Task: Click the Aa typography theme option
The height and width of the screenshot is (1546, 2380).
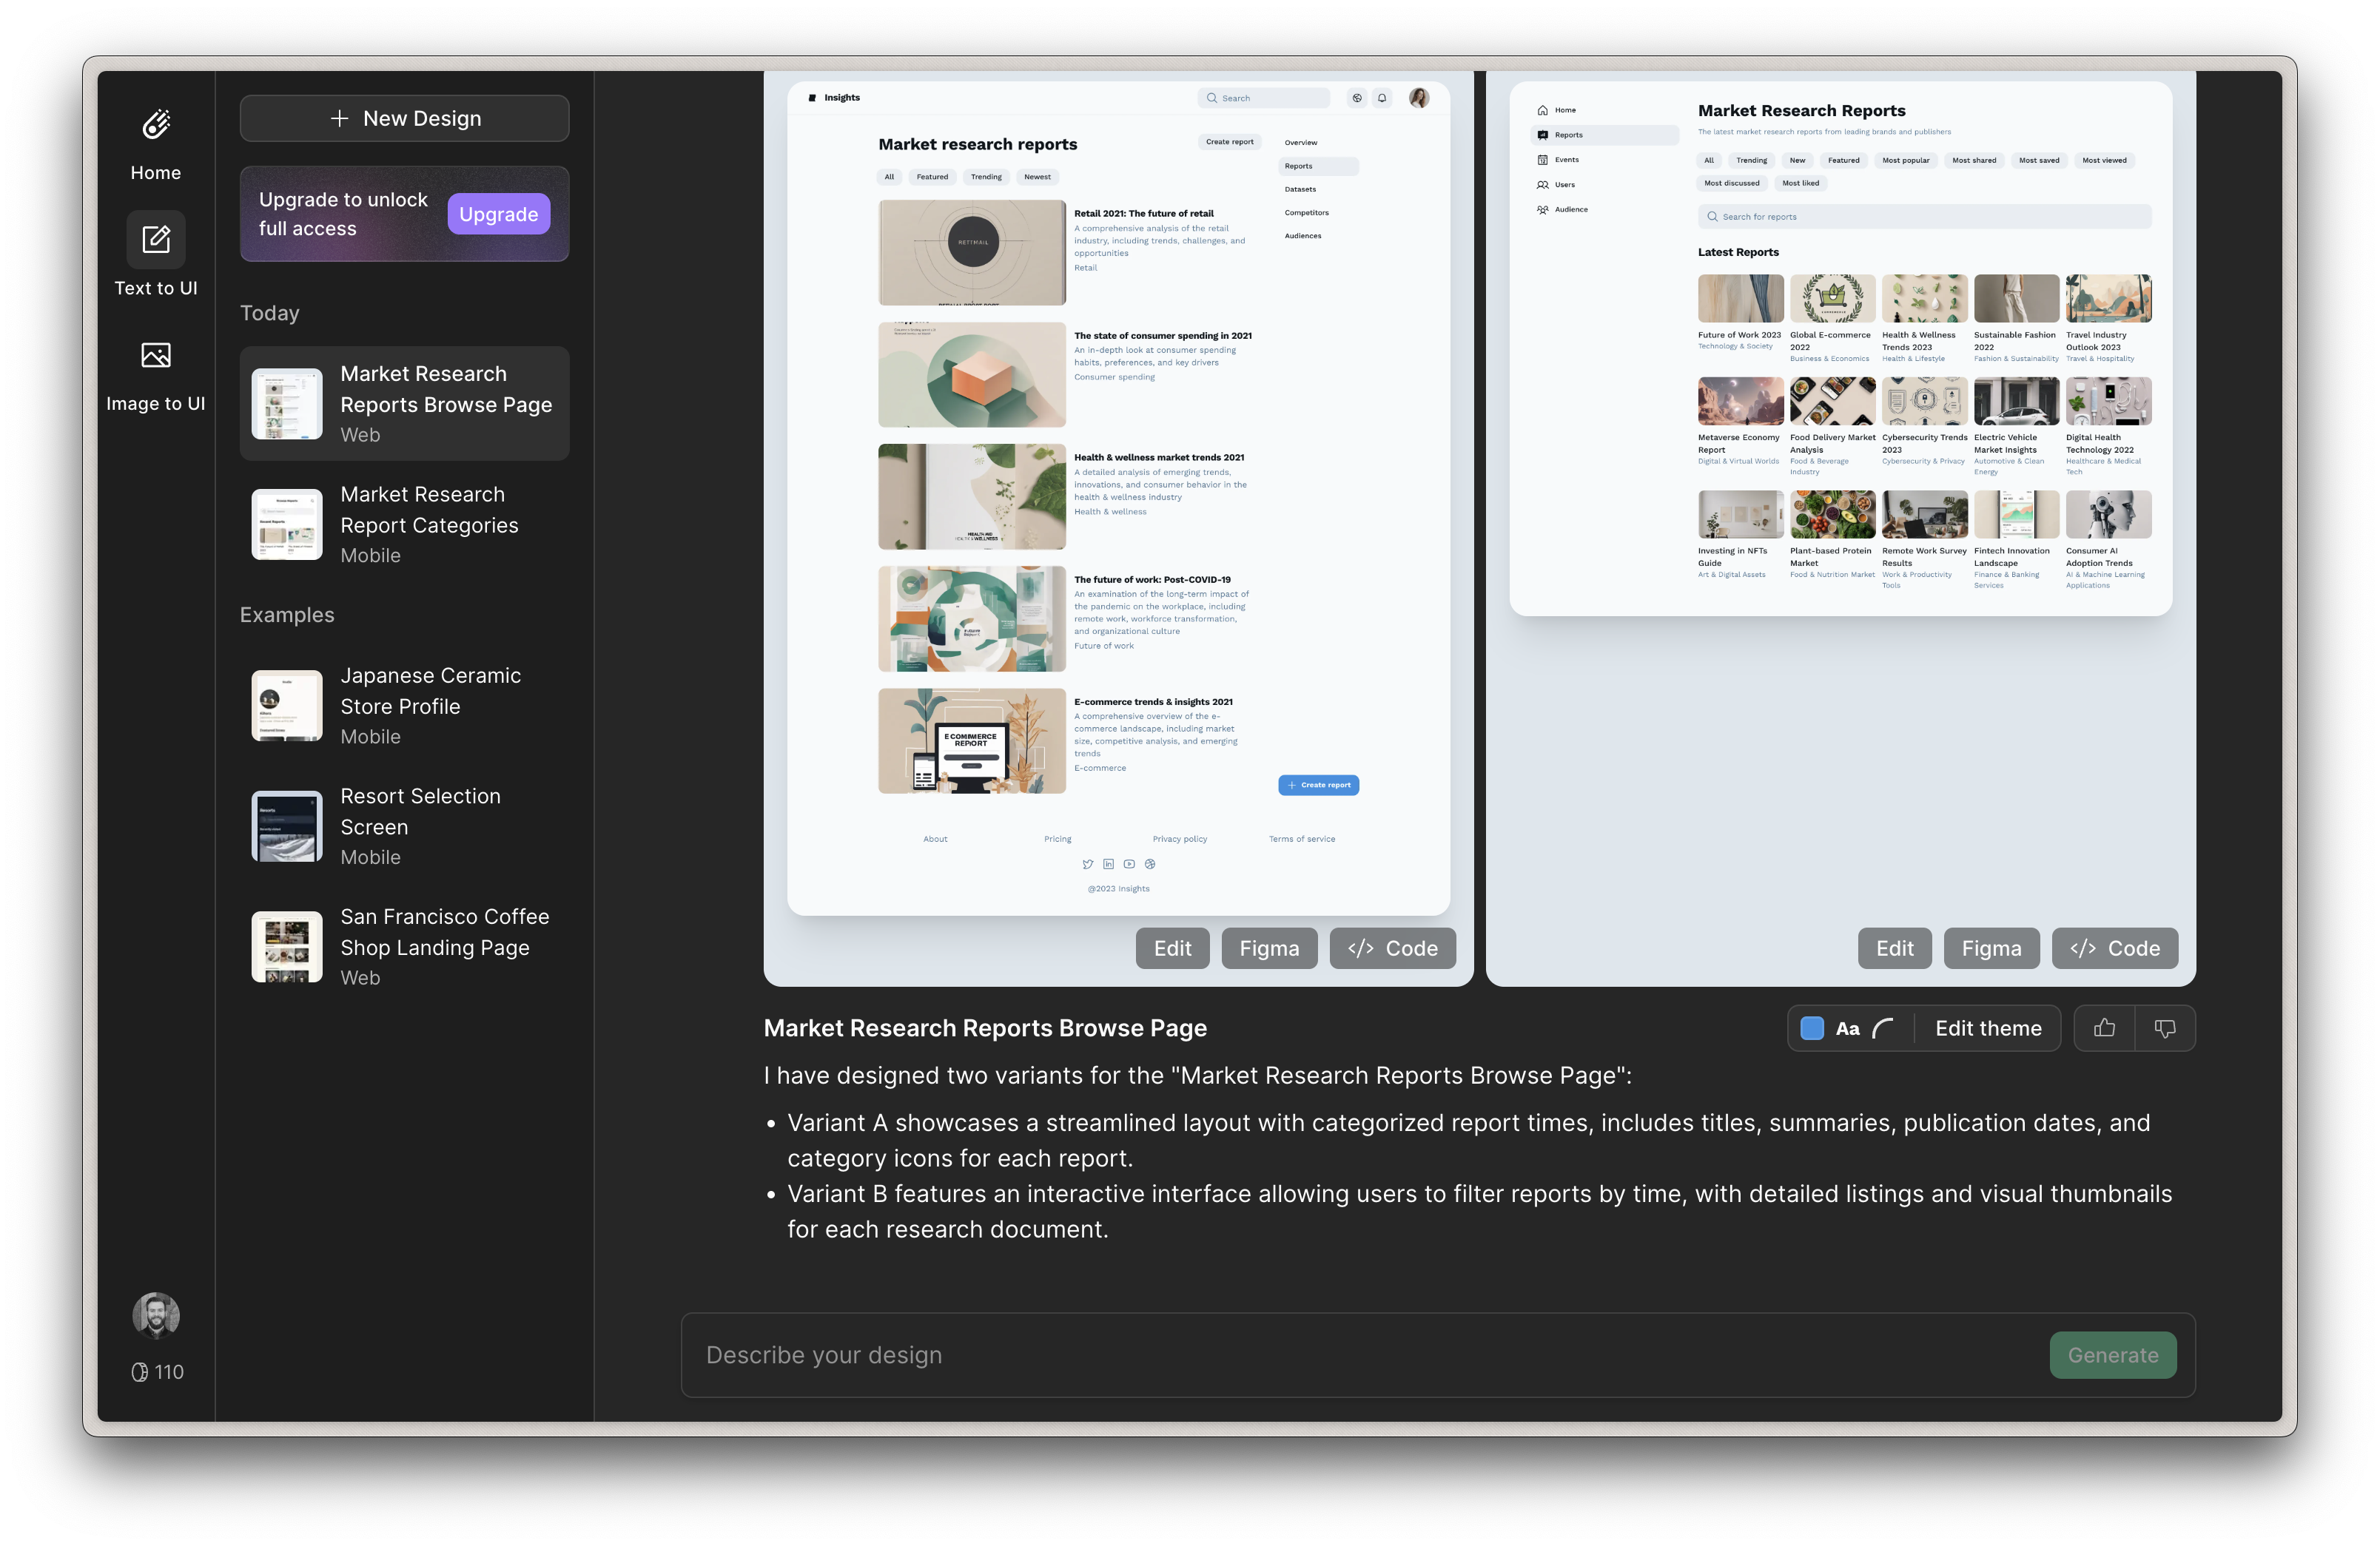Action: point(1847,1028)
